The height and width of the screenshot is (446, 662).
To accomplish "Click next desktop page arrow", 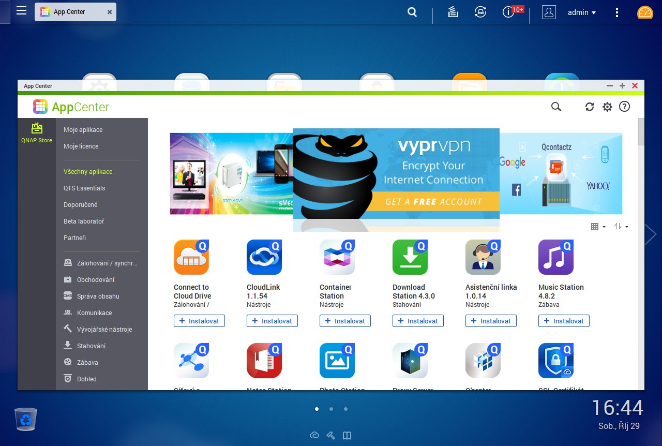I will [x=651, y=235].
